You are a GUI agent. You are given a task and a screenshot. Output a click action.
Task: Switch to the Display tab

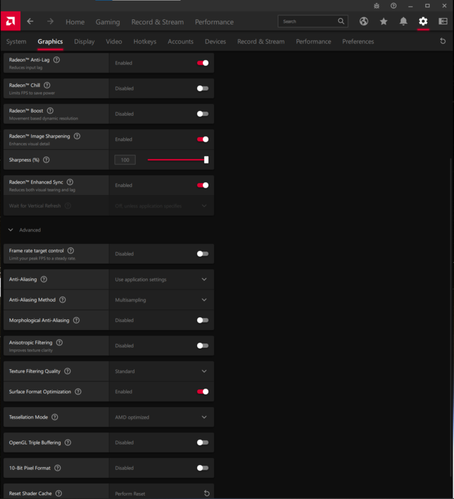pyautogui.click(x=85, y=41)
